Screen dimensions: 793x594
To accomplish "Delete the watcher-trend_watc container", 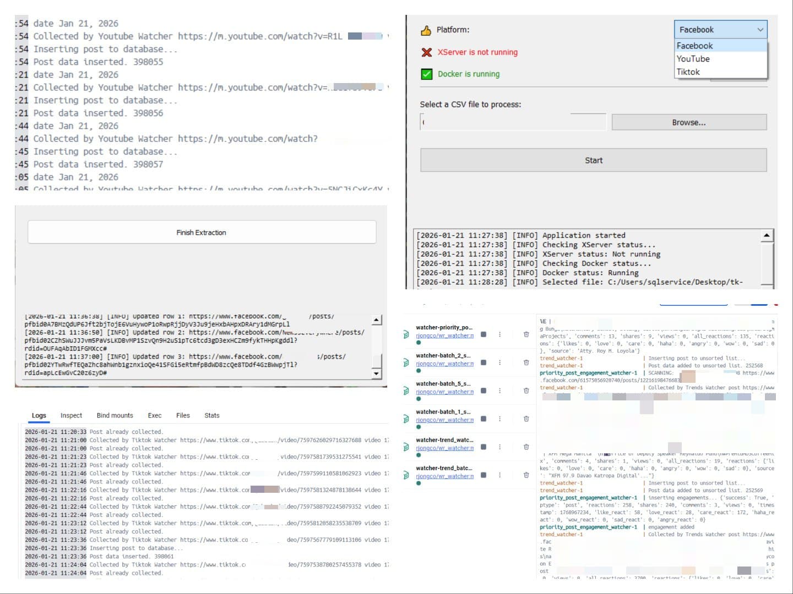I will point(526,447).
